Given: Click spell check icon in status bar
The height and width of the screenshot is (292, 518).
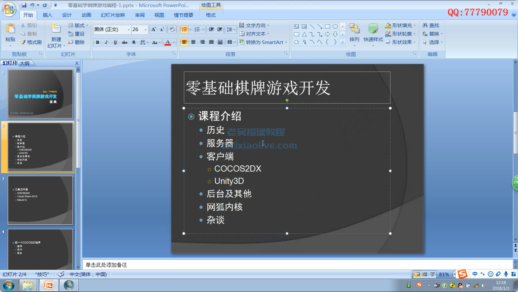Looking at the screenshot, I should (x=61, y=274).
